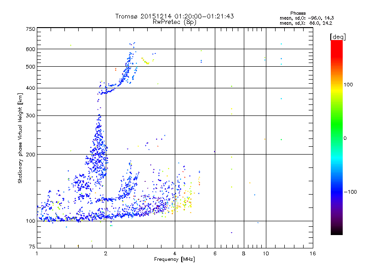Click the y-axis tick label '600'
The image size is (368, 276).
(x=31, y=49)
